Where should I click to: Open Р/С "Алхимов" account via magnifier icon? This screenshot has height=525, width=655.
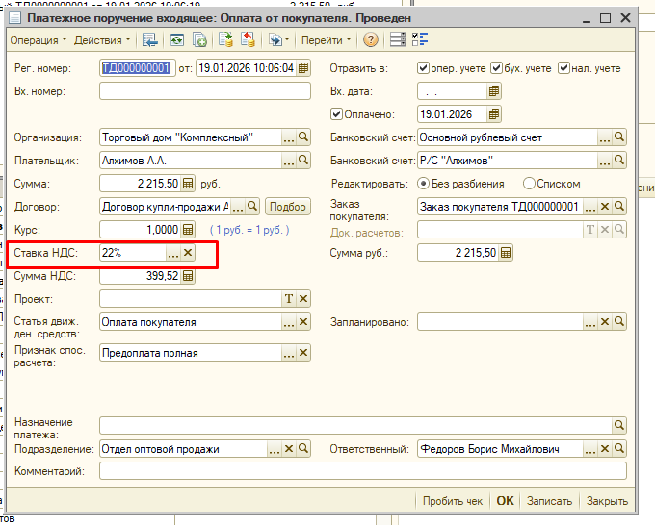click(x=619, y=161)
